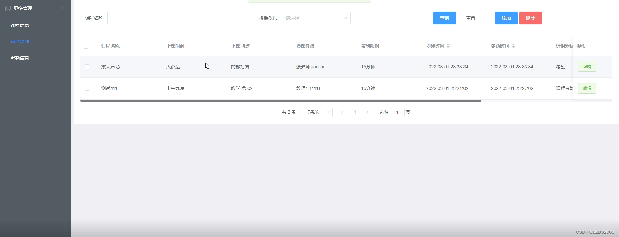This screenshot has height=237, width=619.
Task: Open 课程信息 menu item
Action: coord(20,25)
